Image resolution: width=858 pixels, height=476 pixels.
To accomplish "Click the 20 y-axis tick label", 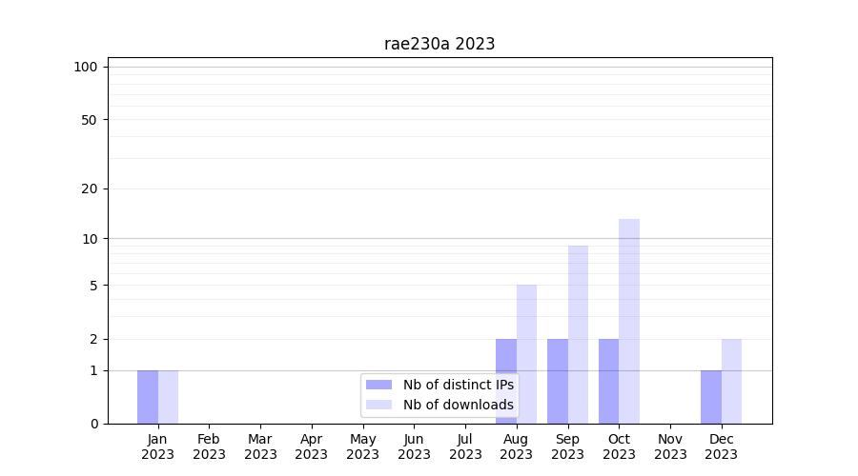I will point(90,188).
